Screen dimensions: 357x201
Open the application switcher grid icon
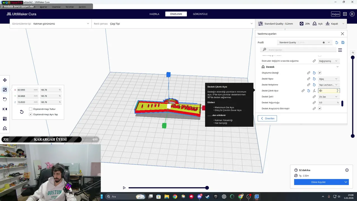click(x=345, y=14)
